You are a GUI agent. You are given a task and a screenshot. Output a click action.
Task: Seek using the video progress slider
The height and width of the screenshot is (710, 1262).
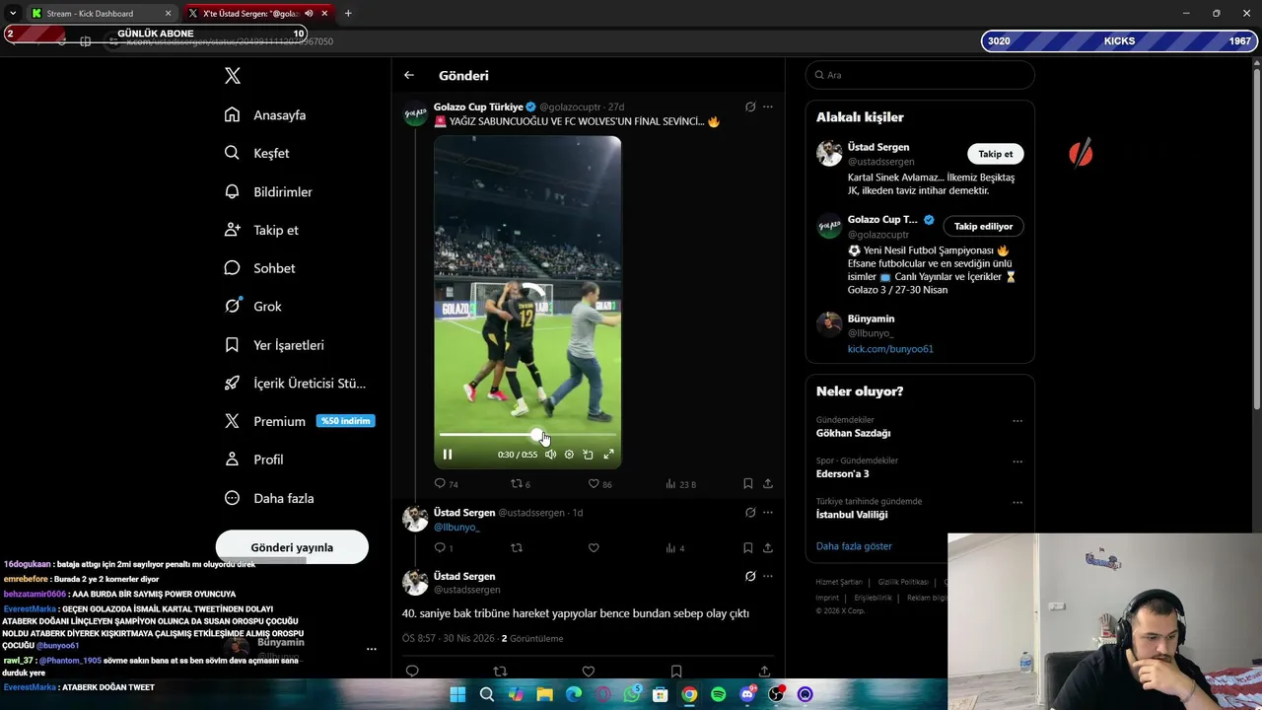coord(527,434)
